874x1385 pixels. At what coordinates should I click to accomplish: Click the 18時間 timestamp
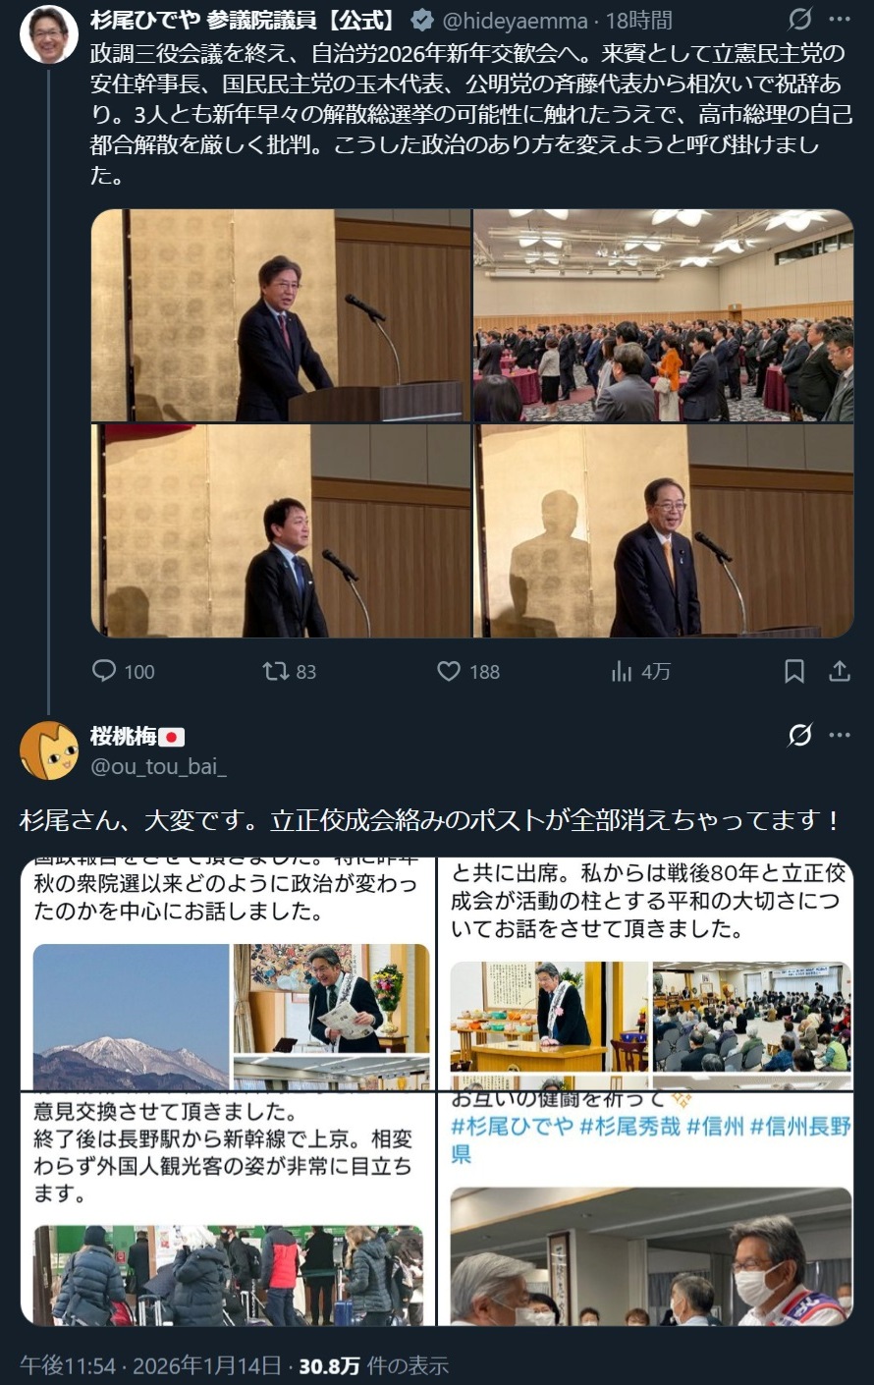(x=639, y=20)
